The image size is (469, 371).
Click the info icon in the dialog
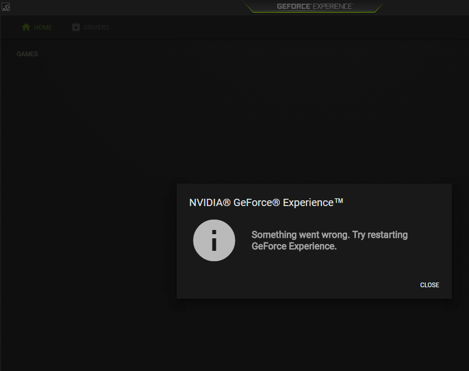(x=214, y=240)
